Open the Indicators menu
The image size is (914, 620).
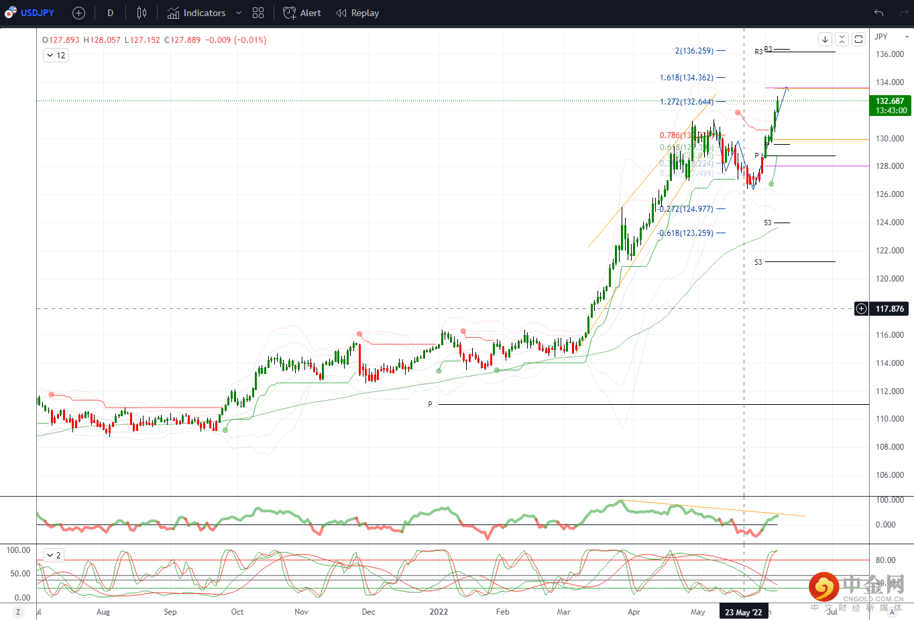(x=196, y=13)
